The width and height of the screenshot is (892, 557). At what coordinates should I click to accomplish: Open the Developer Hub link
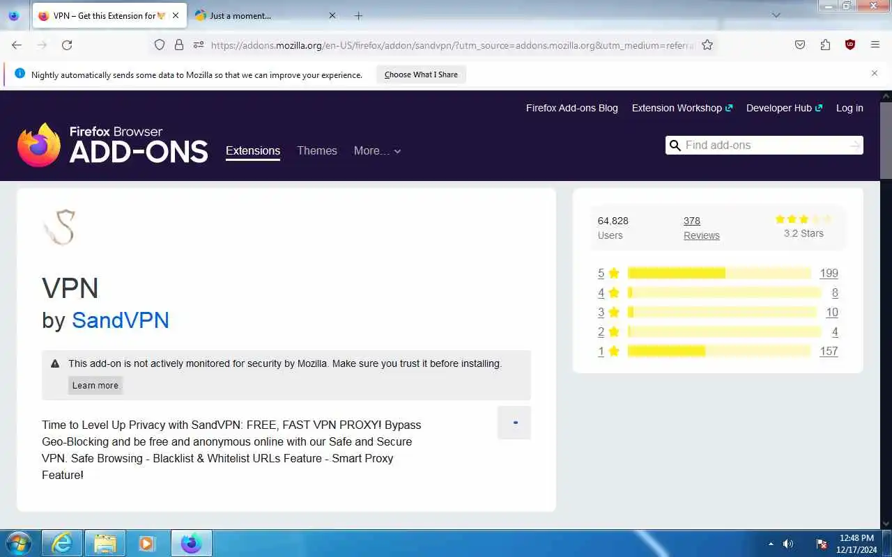coord(784,108)
